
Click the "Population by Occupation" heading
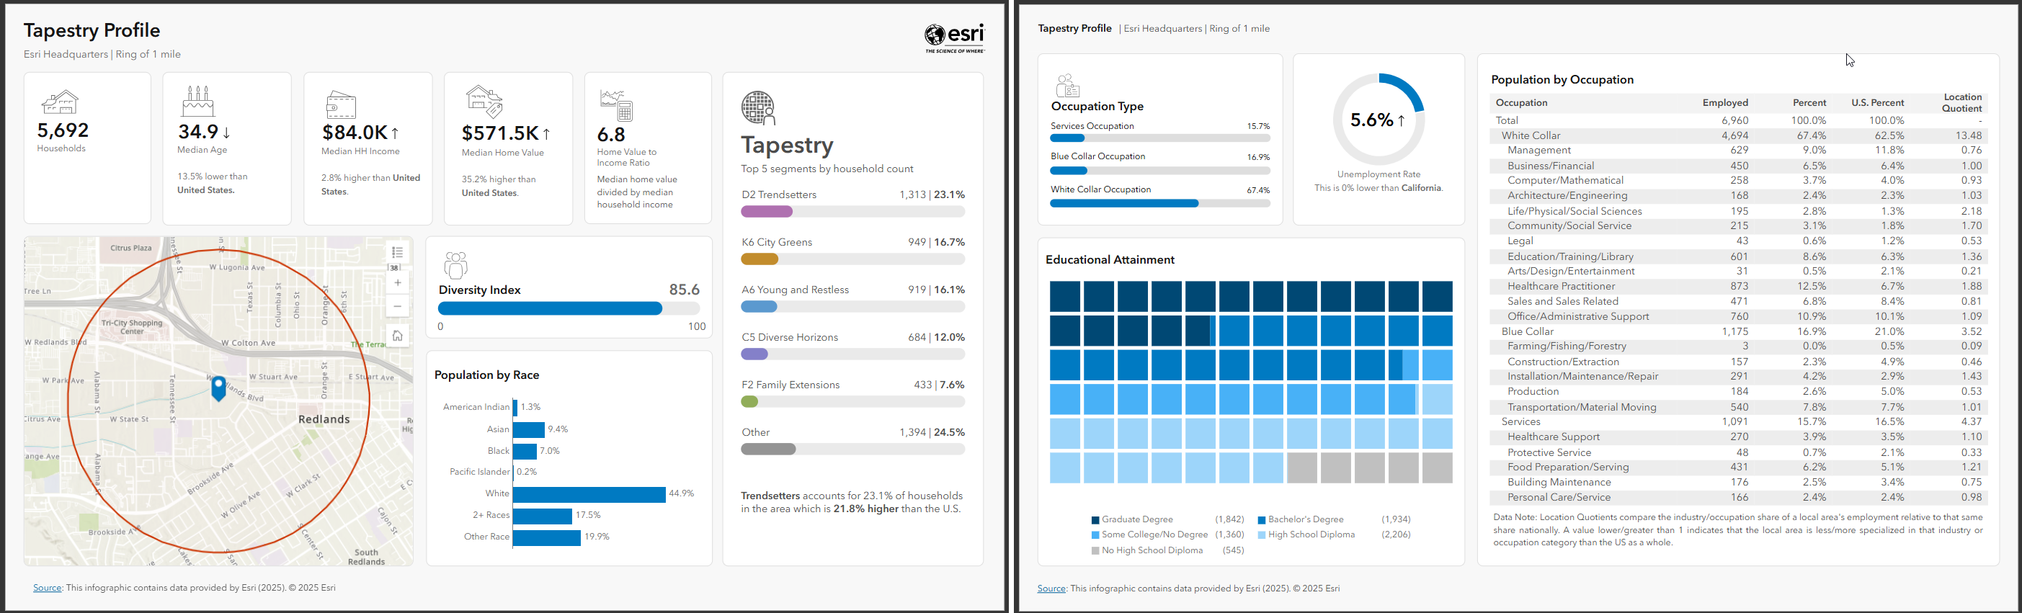pos(1562,79)
